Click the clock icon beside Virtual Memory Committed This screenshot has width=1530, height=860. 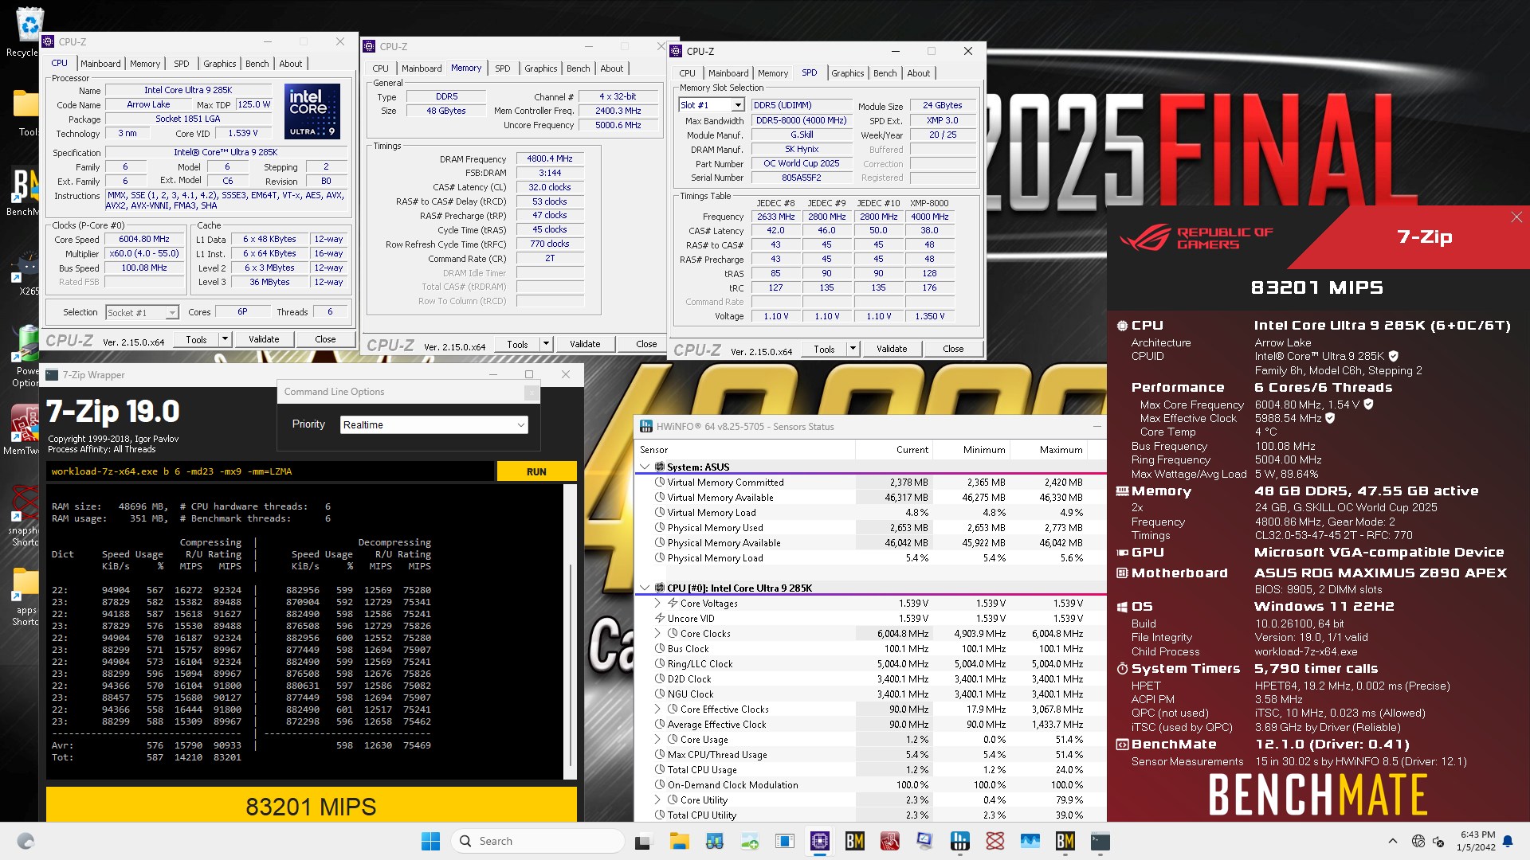(660, 482)
